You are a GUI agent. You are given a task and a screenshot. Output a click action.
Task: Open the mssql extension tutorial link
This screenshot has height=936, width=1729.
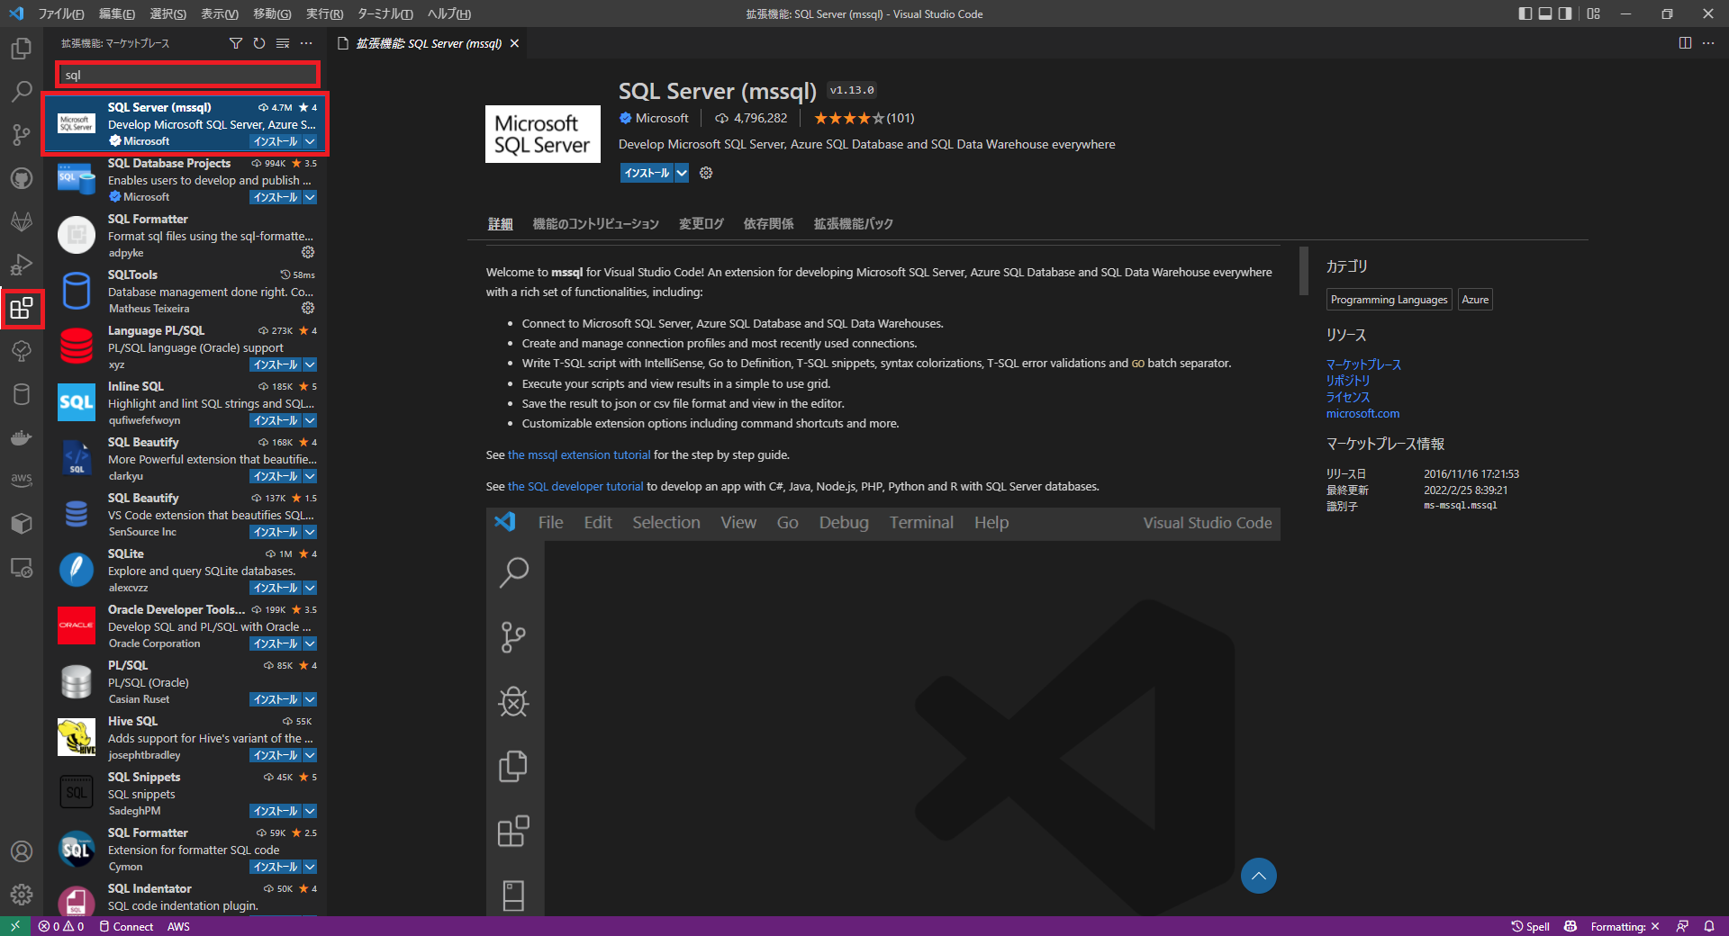(578, 454)
